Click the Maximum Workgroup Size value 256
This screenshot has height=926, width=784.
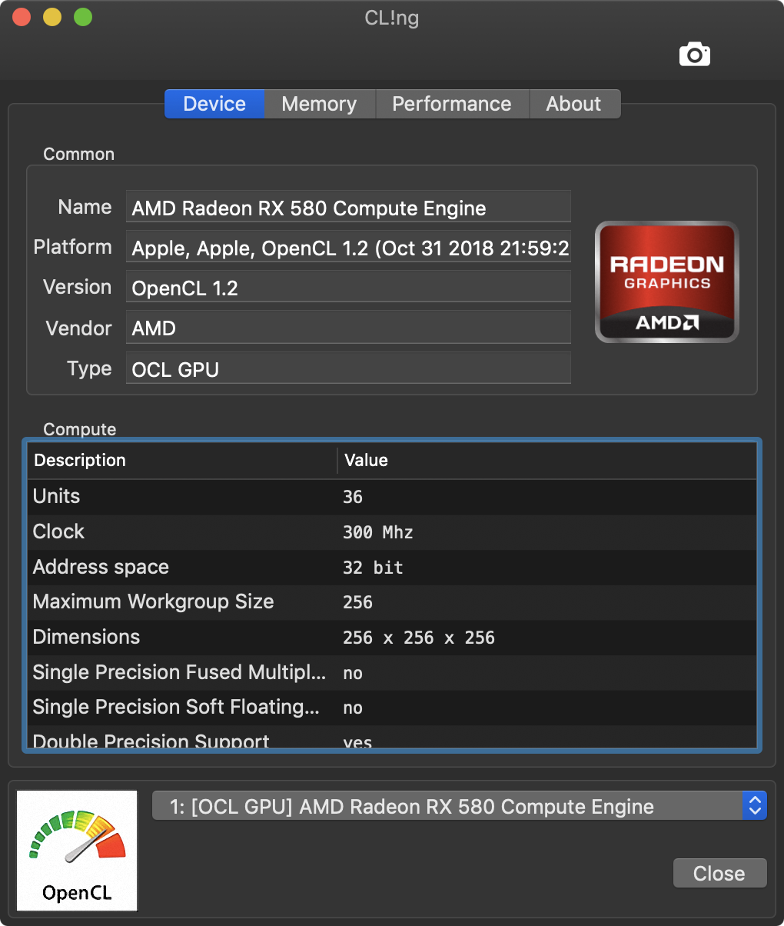click(358, 603)
